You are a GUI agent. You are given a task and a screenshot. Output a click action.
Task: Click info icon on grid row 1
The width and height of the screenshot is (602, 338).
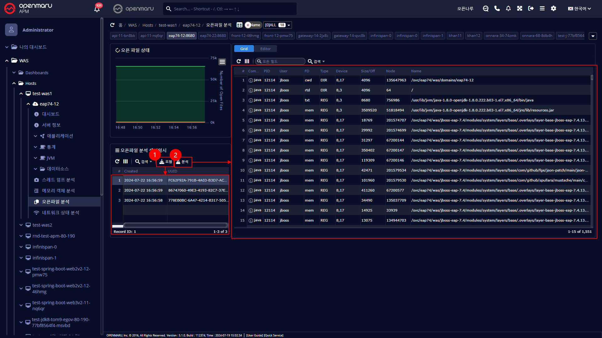[x=251, y=80]
